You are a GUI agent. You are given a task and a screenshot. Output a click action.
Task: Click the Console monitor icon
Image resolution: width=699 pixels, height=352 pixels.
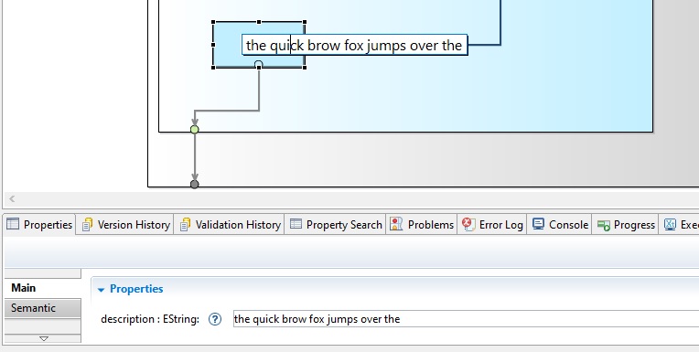539,224
